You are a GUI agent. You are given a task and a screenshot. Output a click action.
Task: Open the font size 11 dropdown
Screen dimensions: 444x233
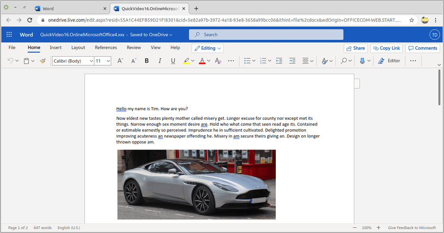point(103,61)
